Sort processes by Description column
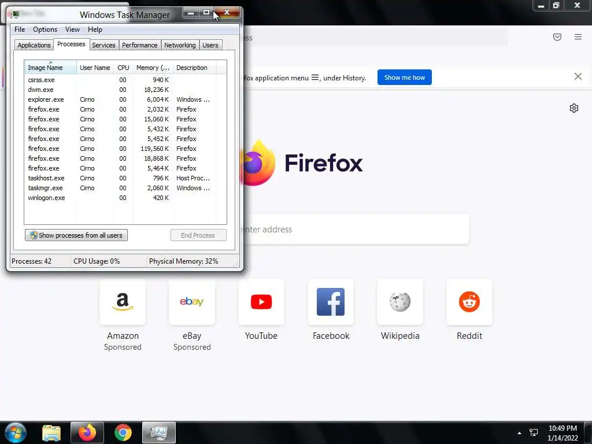The image size is (592, 444). pyautogui.click(x=194, y=68)
